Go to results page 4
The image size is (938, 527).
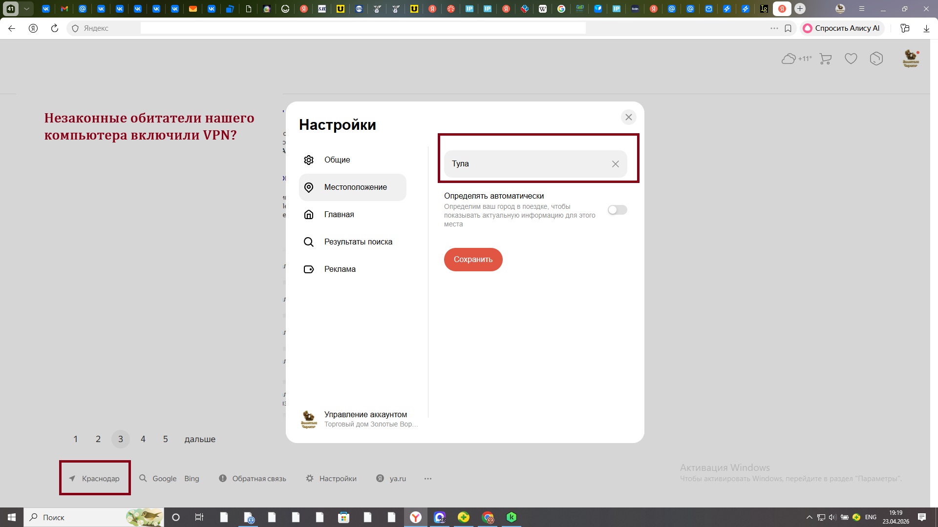coord(143,439)
